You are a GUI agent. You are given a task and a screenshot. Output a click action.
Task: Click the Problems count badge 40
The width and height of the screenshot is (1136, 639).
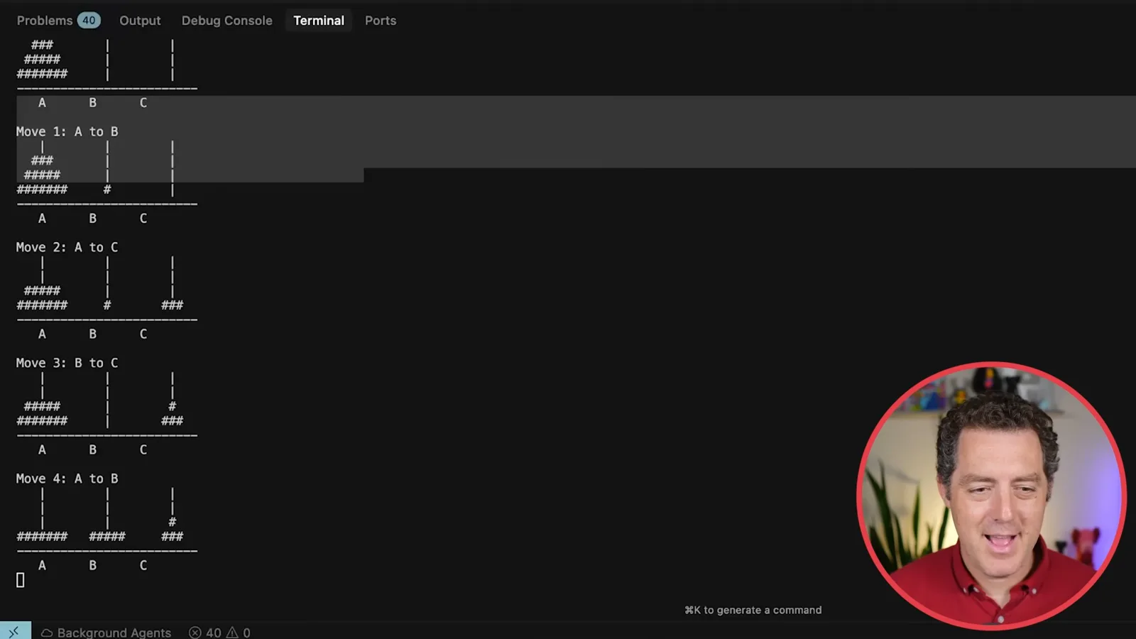pos(89,21)
